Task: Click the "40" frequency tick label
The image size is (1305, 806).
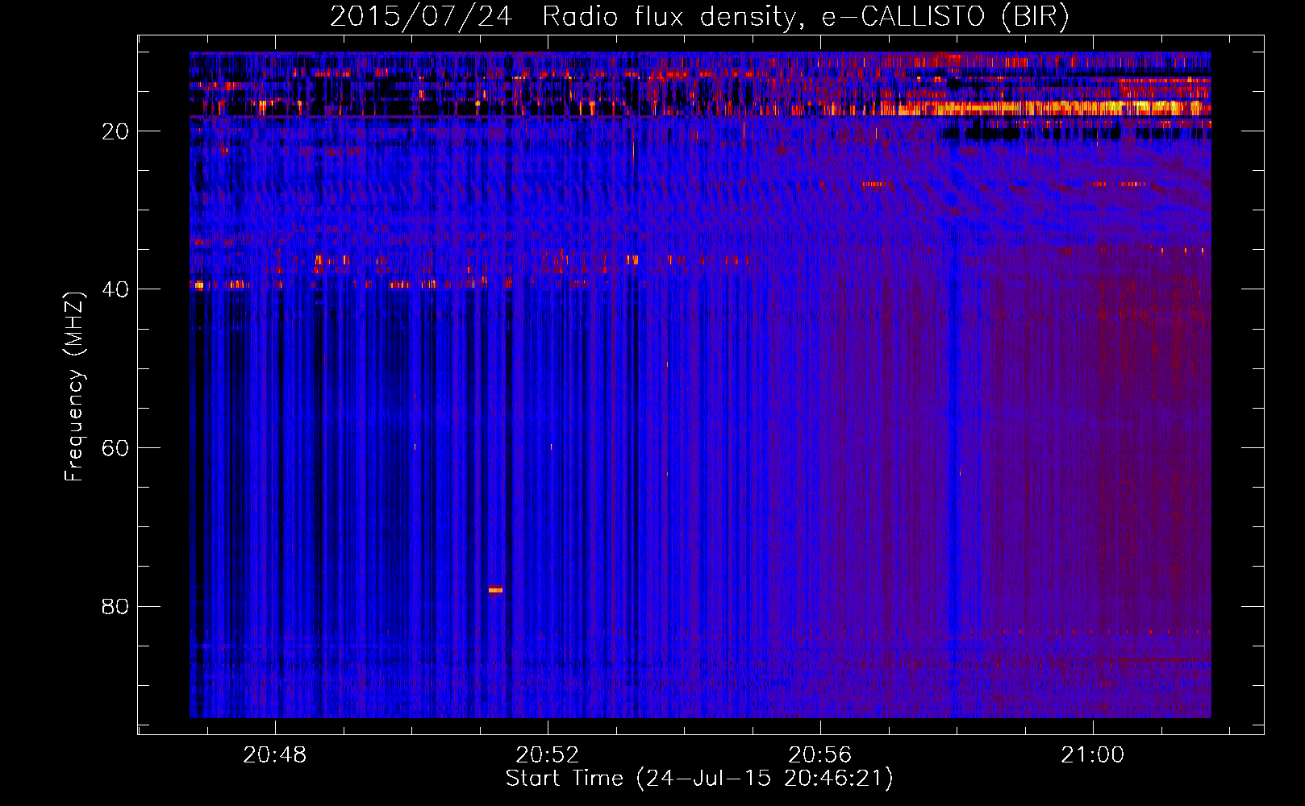Action: [116, 289]
